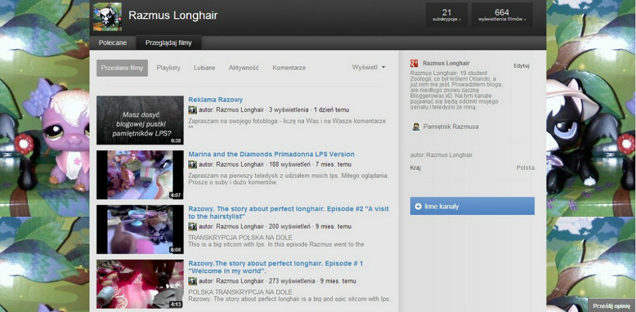Open Episode #2 A visit to the hairstylist title
The width and height of the screenshot is (636, 312).
coord(288,213)
